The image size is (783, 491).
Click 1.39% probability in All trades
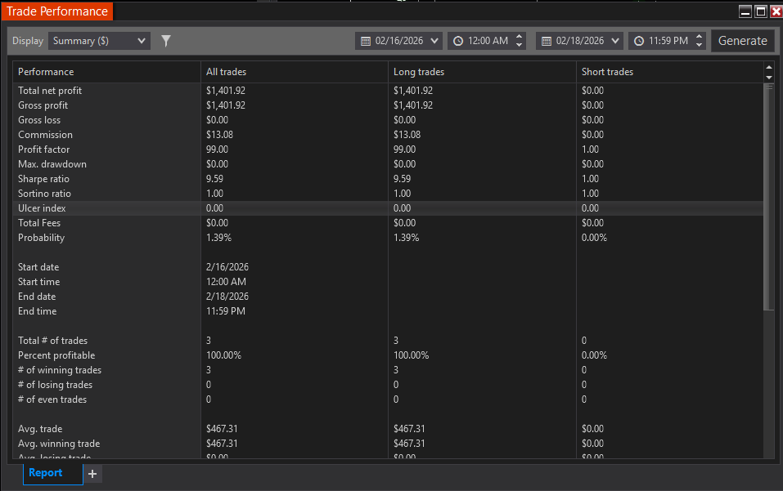pos(218,238)
